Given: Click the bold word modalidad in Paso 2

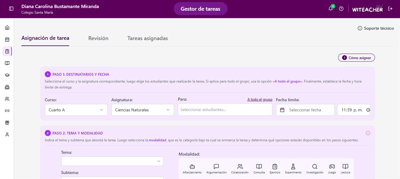Looking at the screenshot, I should [x=157, y=140].
